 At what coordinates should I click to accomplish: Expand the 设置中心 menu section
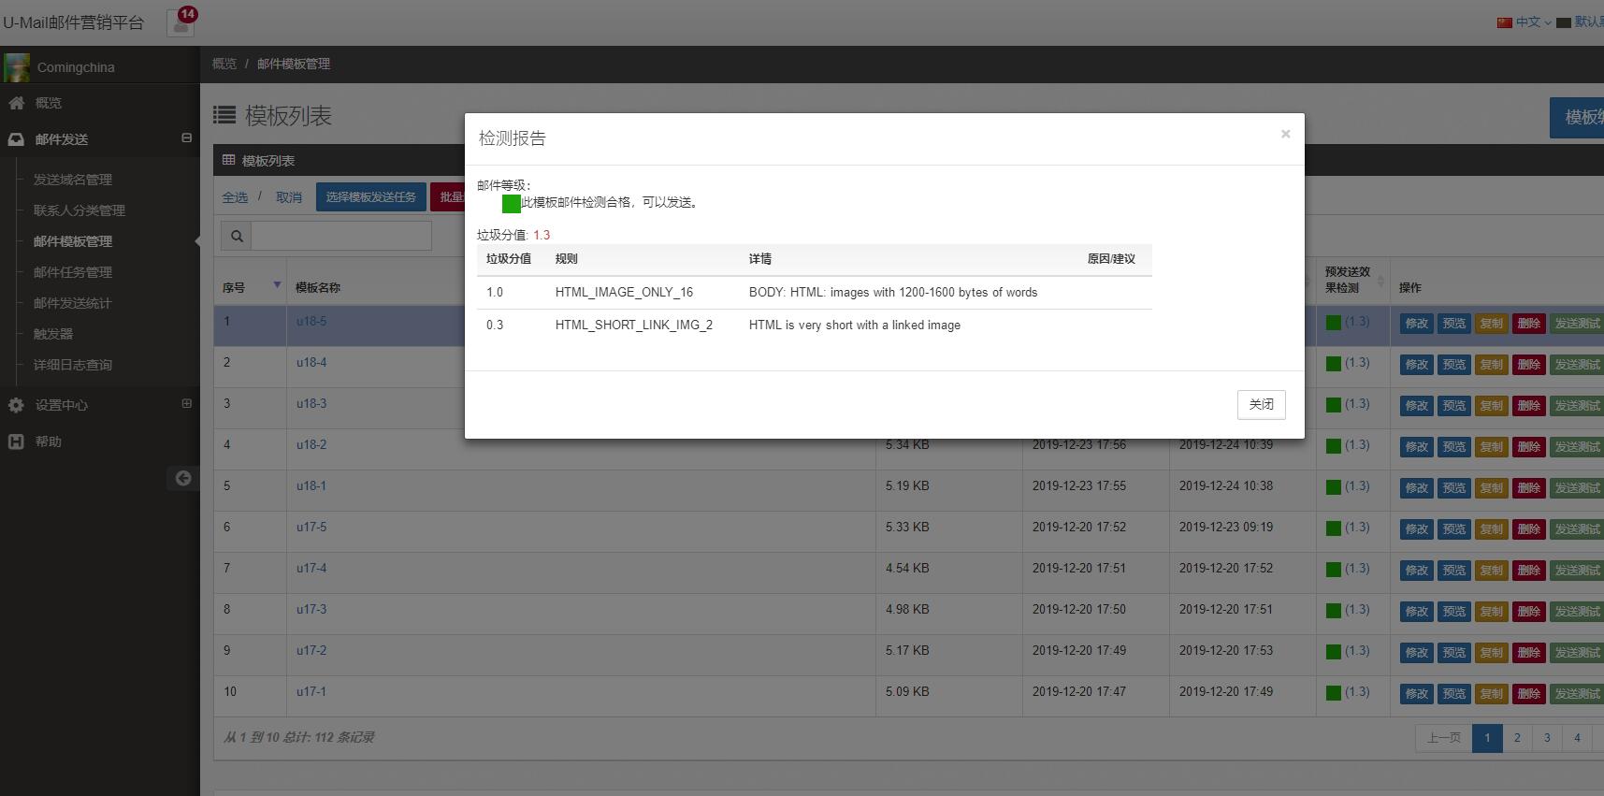coord(186,404)
